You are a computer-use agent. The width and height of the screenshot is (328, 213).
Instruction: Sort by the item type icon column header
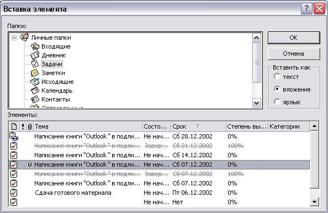[14, 126]
